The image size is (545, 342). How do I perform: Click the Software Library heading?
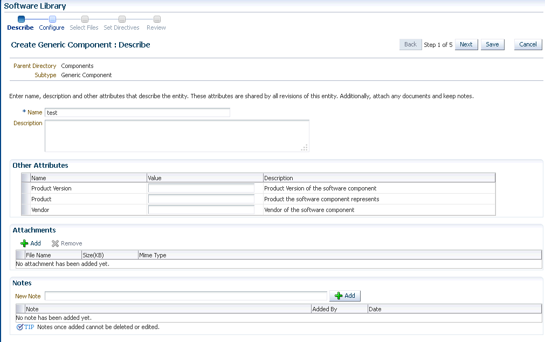click(35, 6)
